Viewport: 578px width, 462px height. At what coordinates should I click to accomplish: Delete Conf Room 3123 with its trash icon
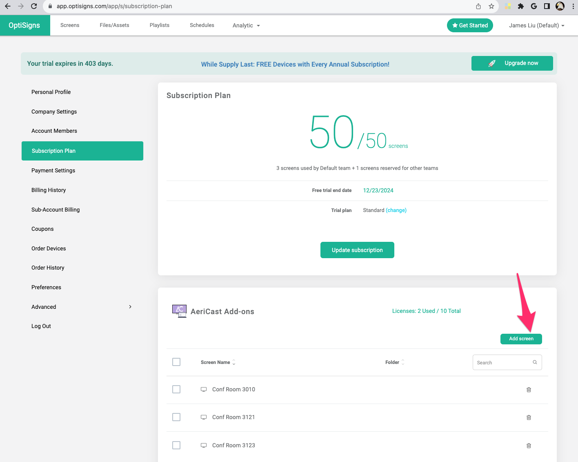(529, 446)
